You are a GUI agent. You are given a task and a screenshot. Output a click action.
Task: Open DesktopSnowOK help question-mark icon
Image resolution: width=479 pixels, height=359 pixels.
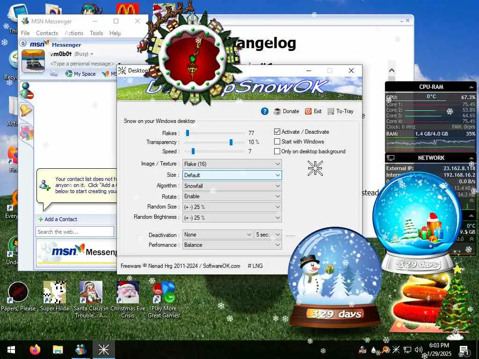click(265, 111)
